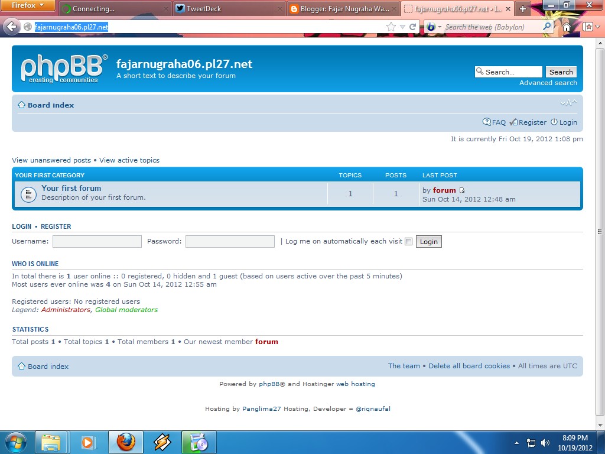Open the phpBB footer link
The height and width of the screenshot is (454, 605).
269,384
